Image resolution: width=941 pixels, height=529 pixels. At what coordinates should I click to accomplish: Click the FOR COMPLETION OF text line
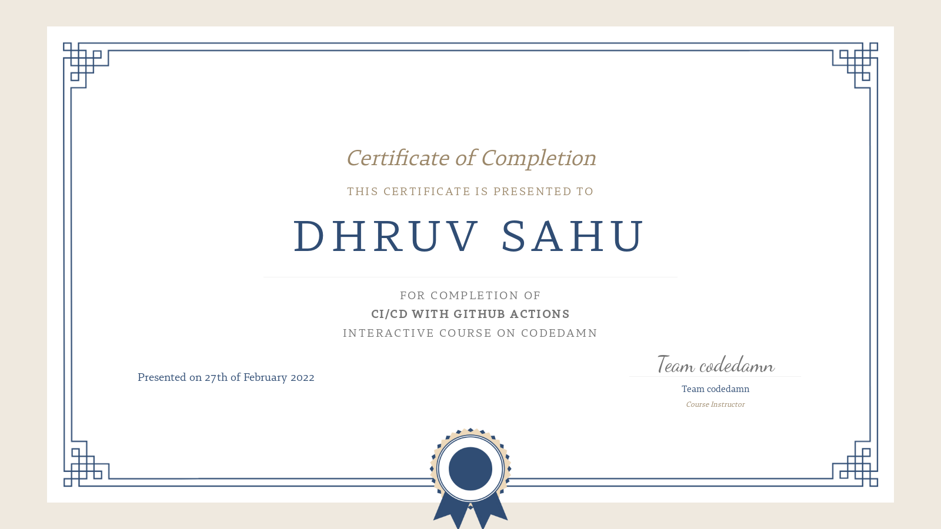(470, 295)
